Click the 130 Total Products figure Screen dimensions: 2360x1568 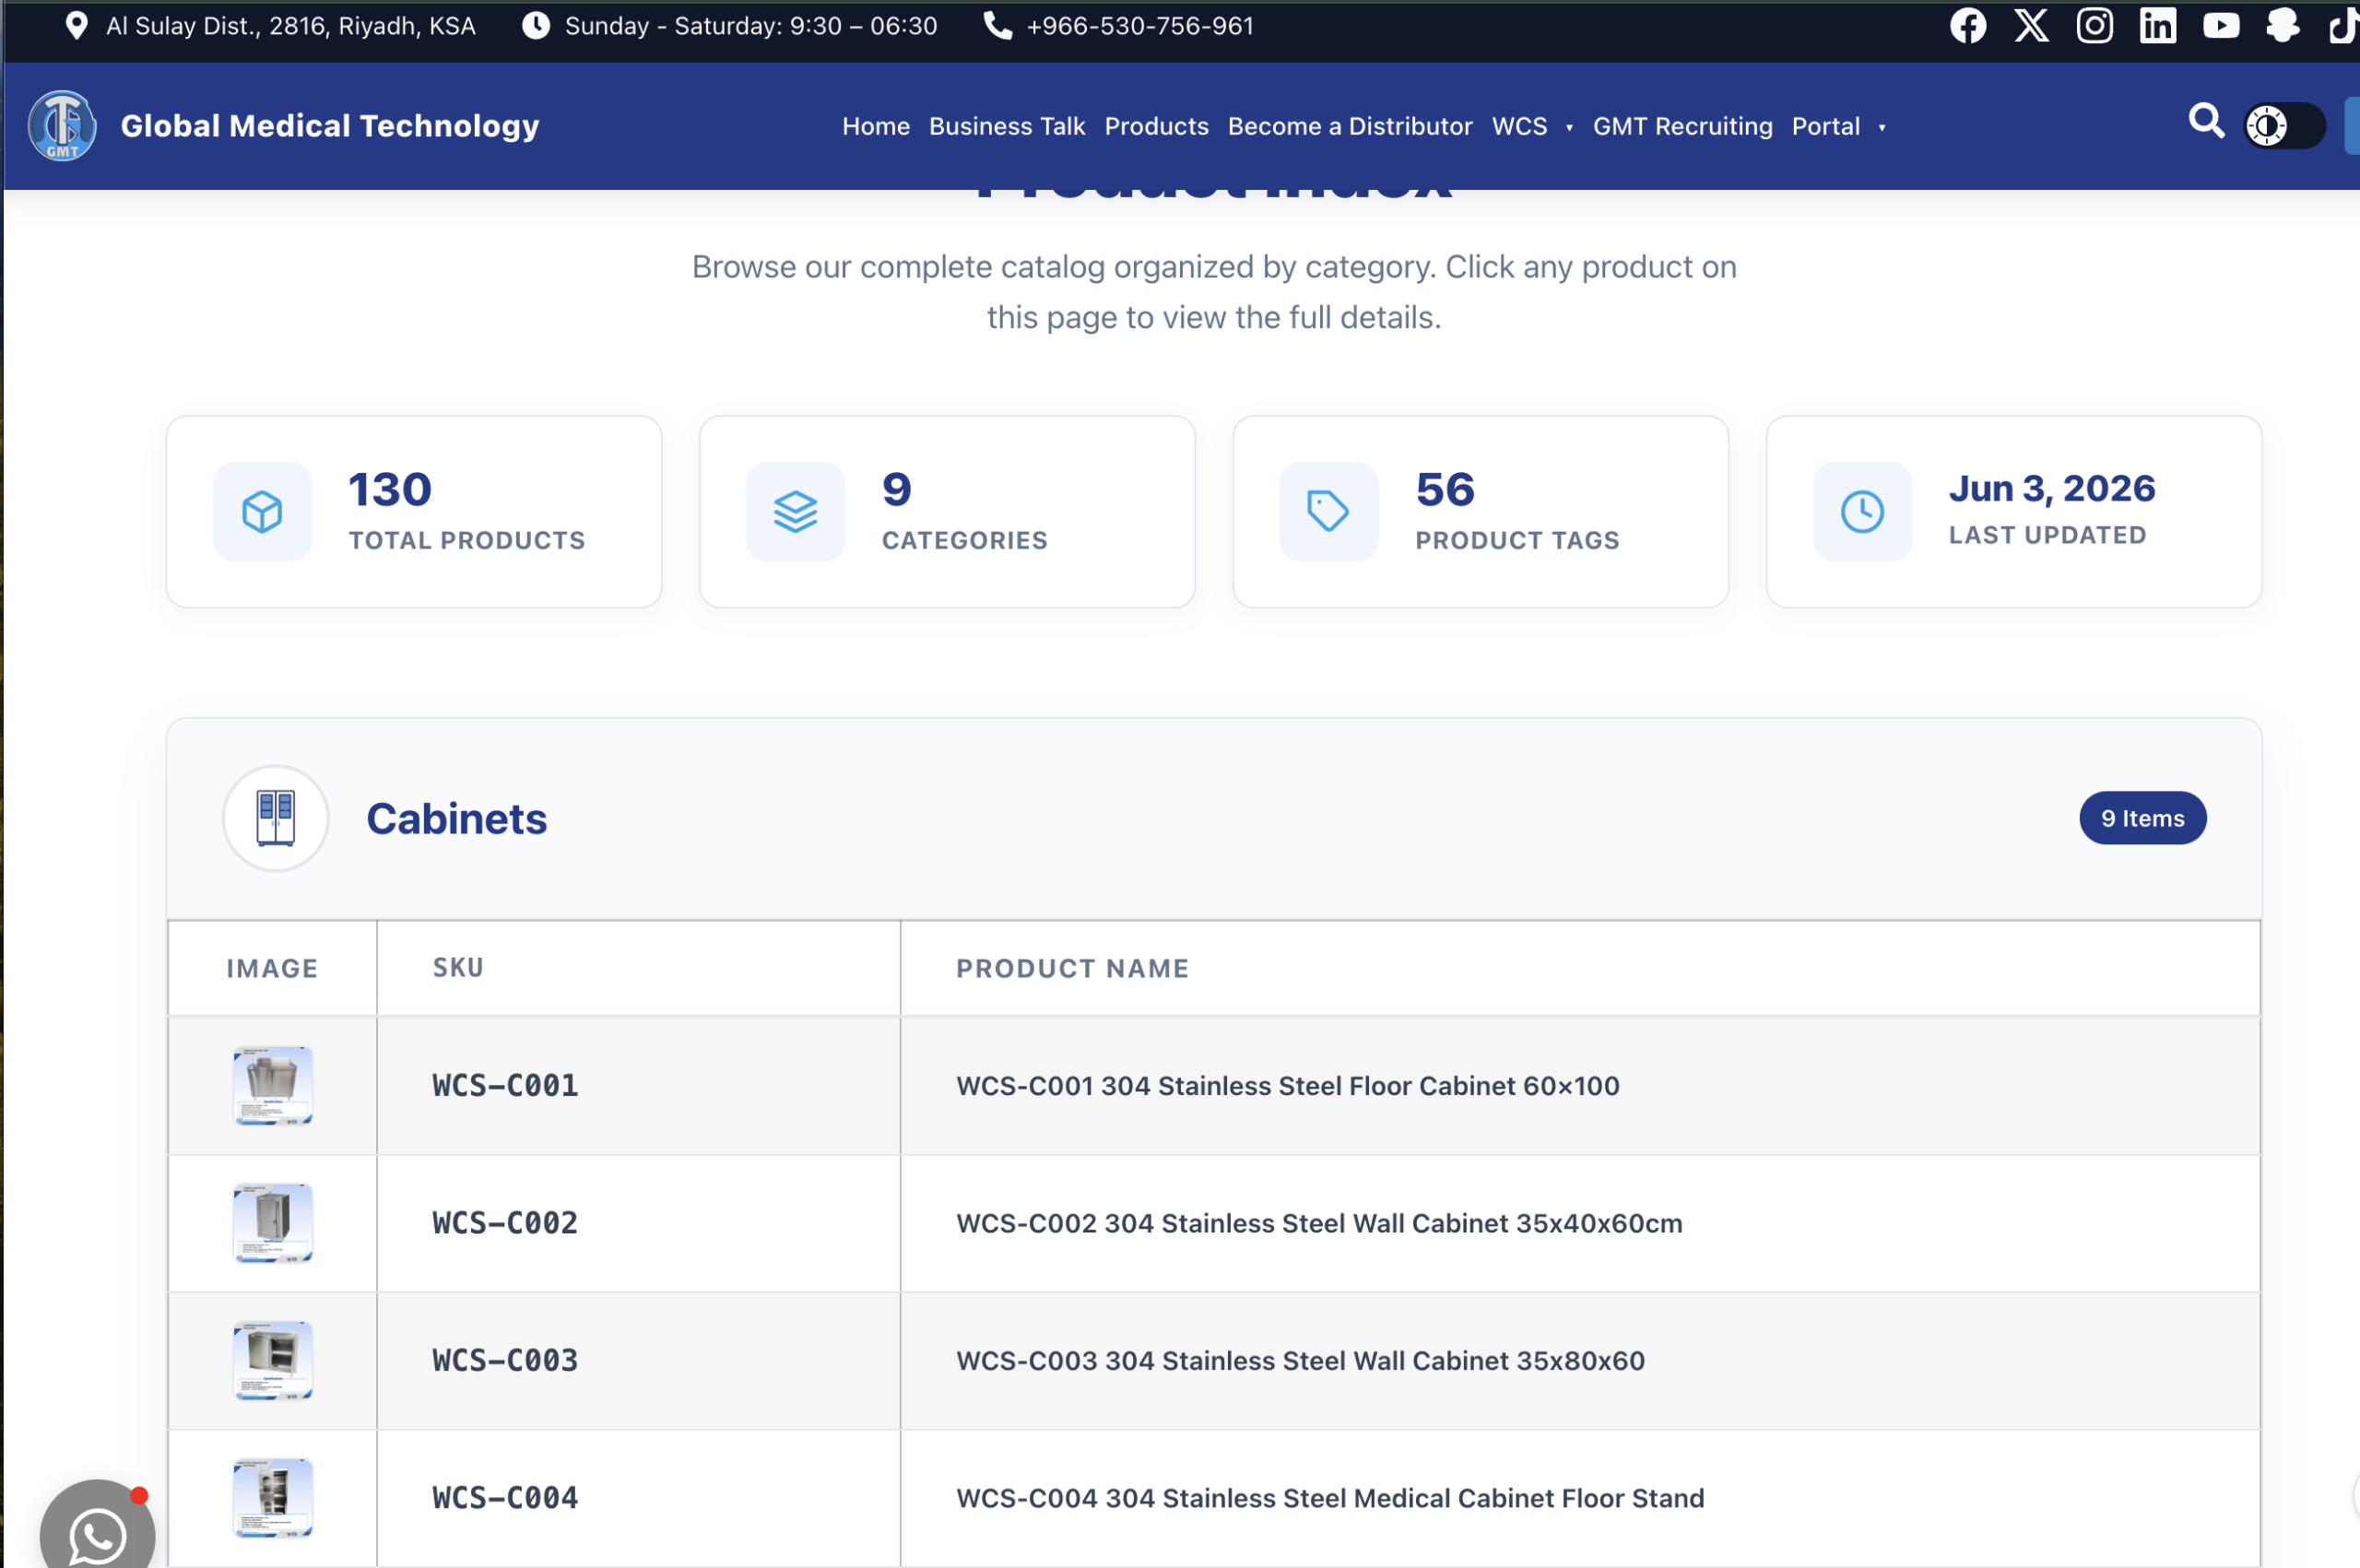tap(390, 489)
